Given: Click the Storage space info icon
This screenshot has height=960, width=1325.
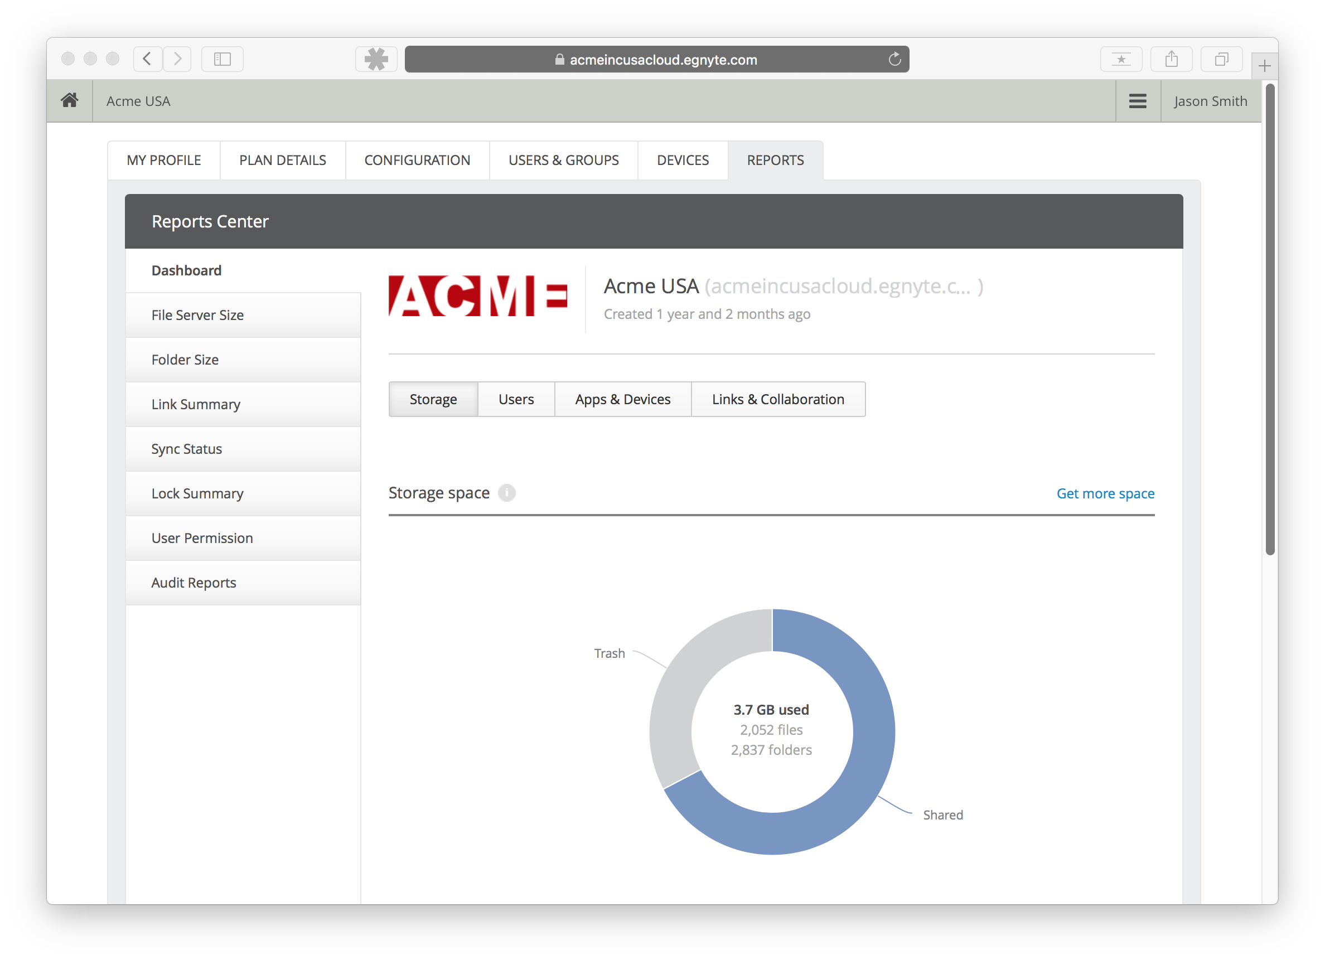Looking at the screenshot, I should (506, 493).
